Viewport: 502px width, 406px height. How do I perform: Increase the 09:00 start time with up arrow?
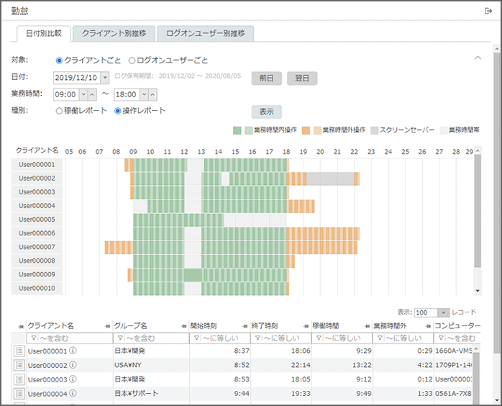point(92,94)
